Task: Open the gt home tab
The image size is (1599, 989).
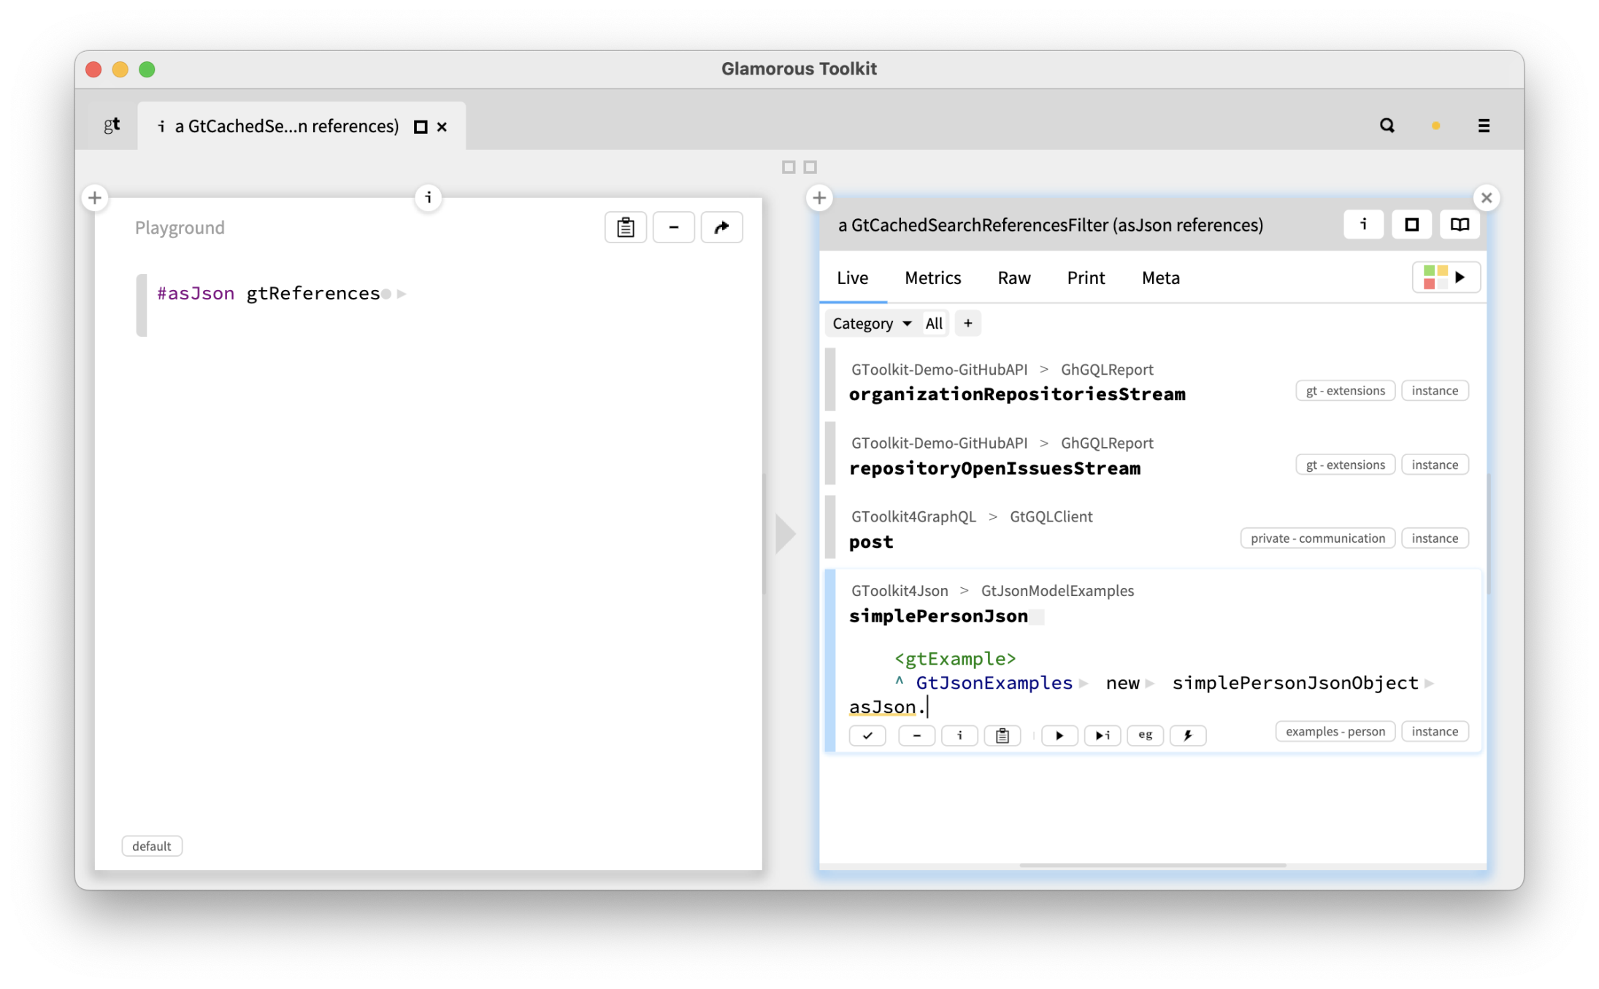Action: click(x=112, y=126)
